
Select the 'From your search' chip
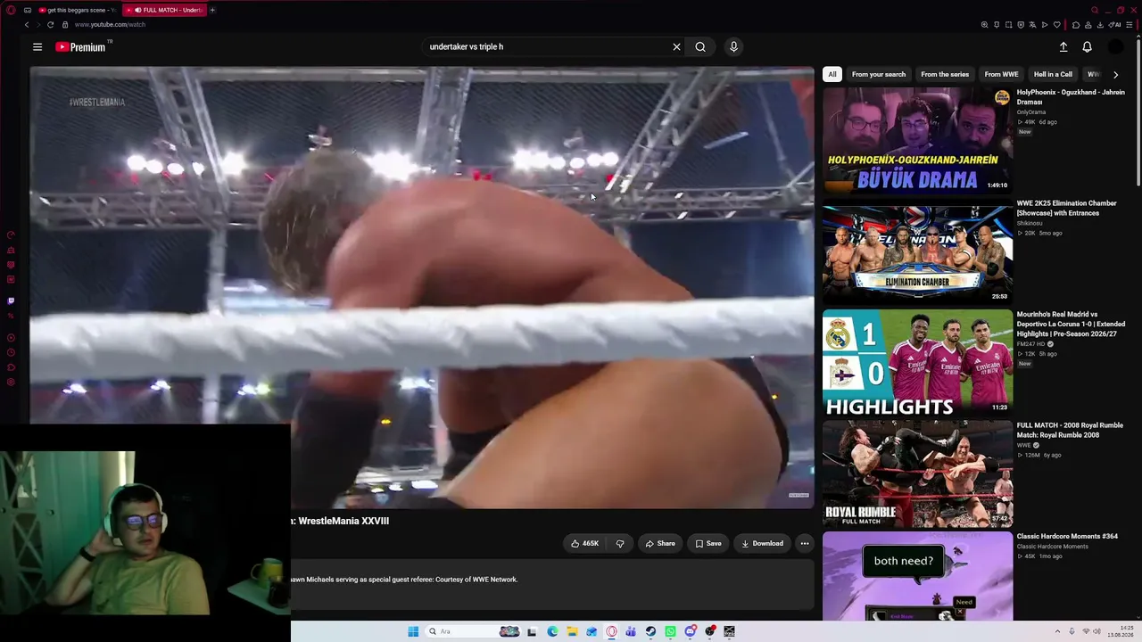879,75
